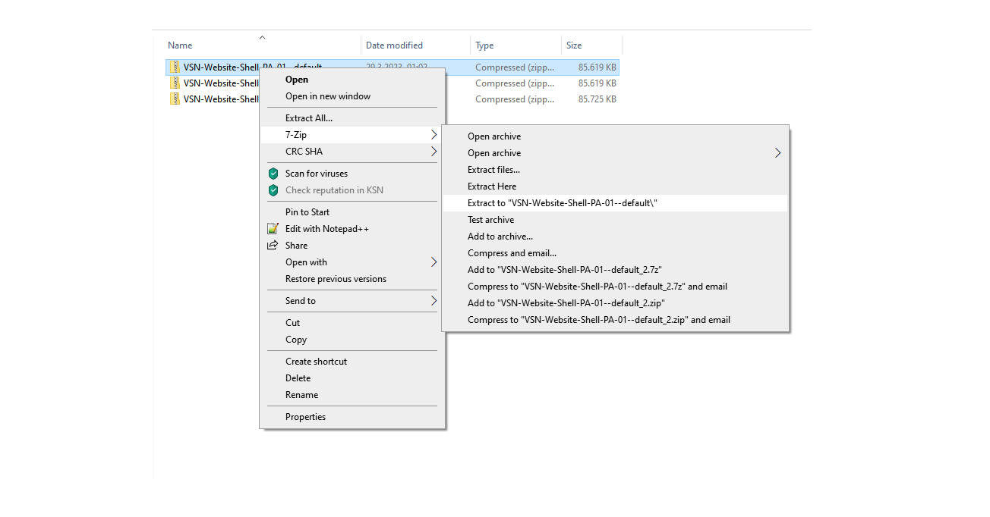
Task: Expand the 7-Zip submenu arrow
Action: click(x=434, y=135)
